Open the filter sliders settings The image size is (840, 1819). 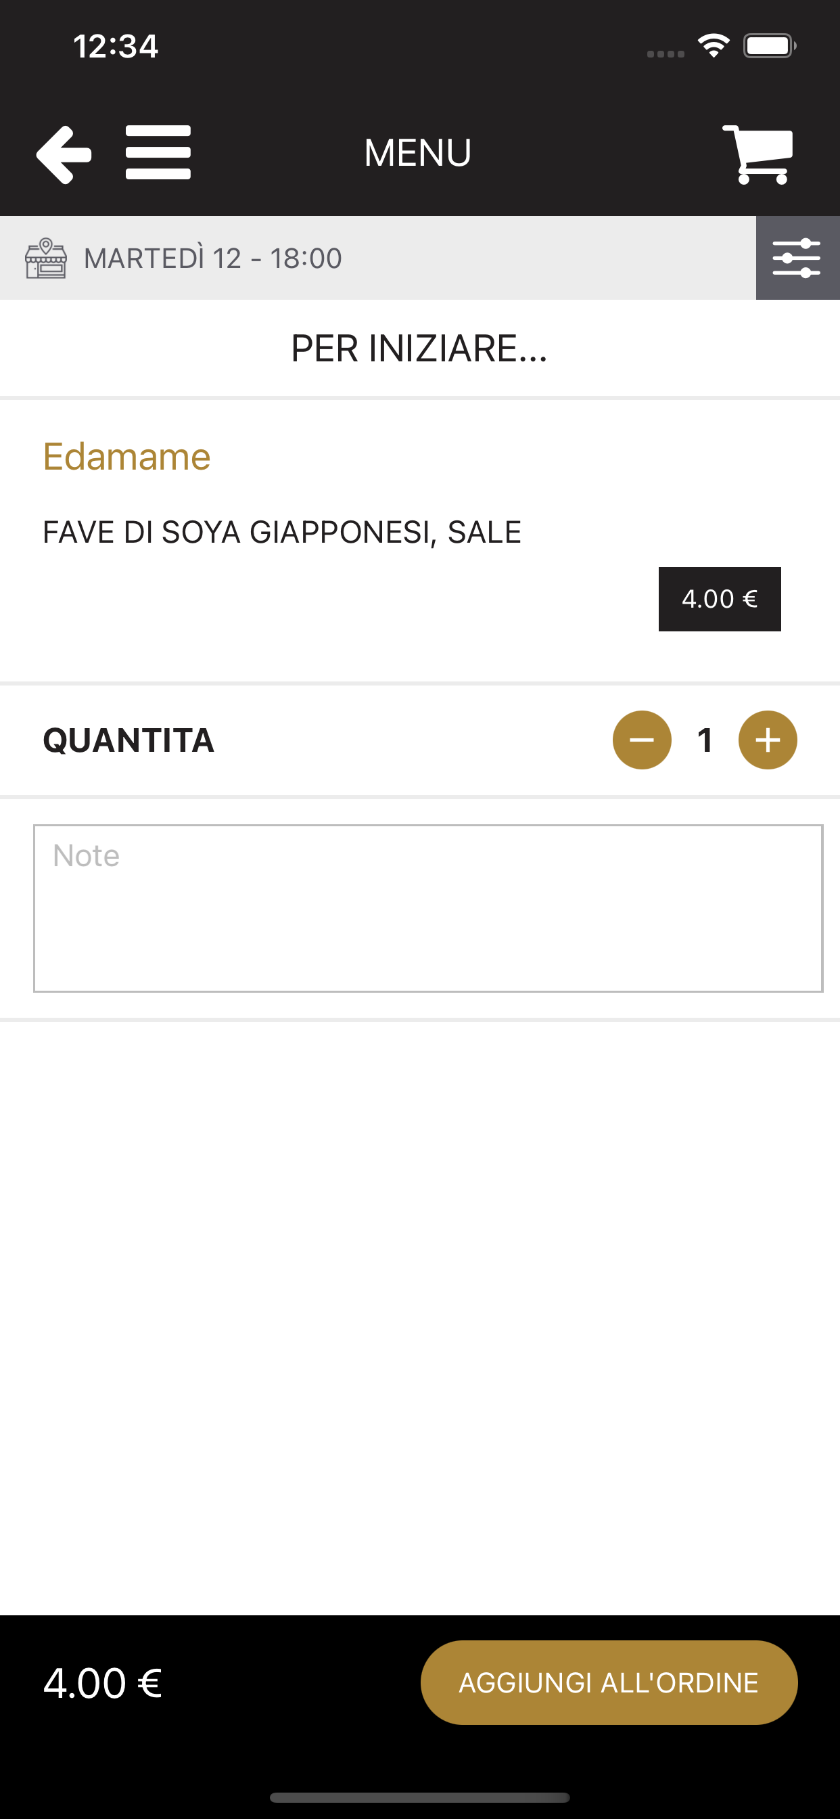click(x=797, y=258)
